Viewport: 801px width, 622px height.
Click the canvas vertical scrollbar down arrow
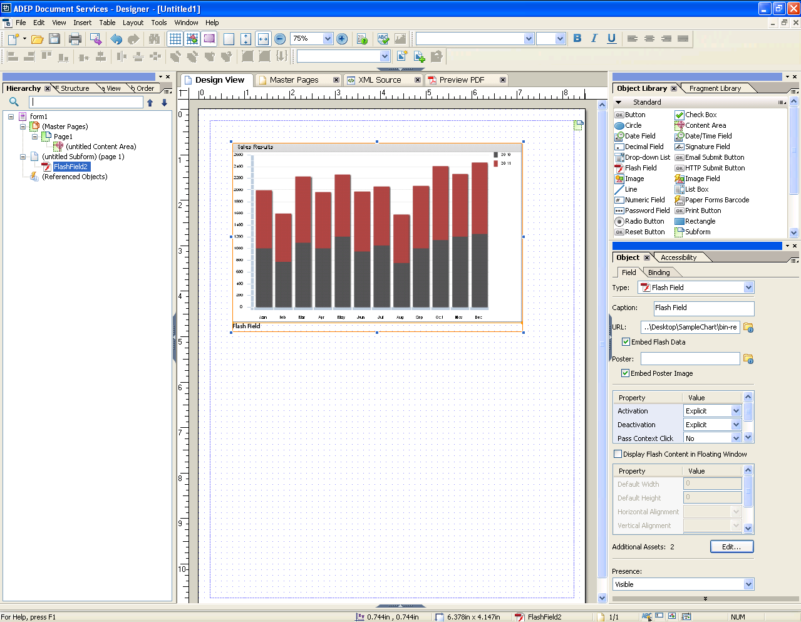tap(602, 598)
